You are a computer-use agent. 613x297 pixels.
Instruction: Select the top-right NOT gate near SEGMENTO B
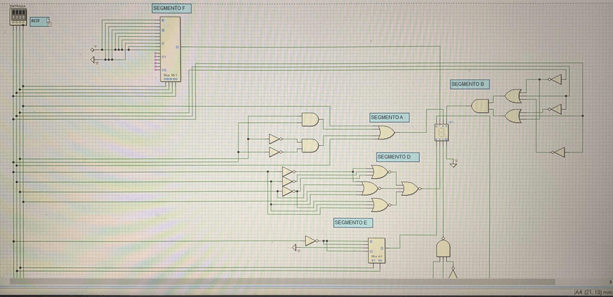553,79
